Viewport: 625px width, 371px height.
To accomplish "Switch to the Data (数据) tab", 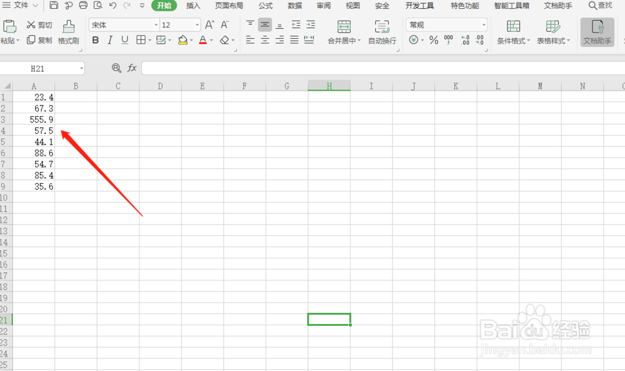I will pos(295,6).
